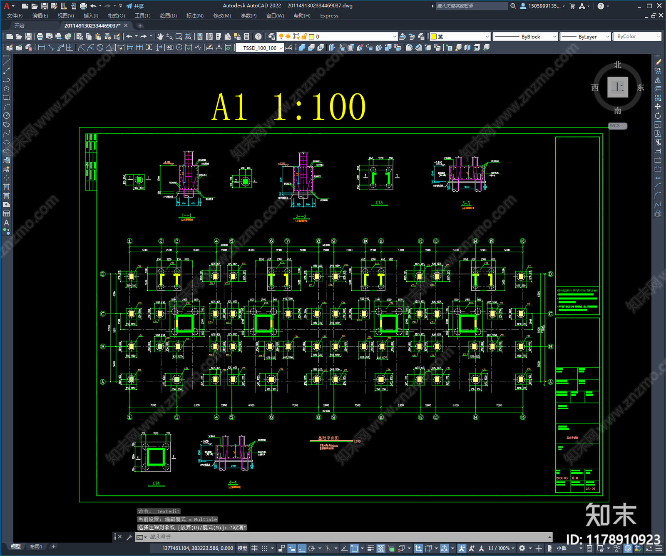Open the Quick Calculator icon

pos(246,37)
